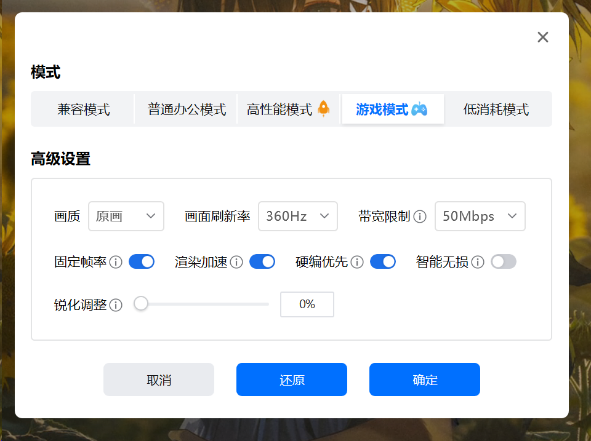Viewport: 591px width, 441px height.
Task: Select the 游戏模式 tab
Action: click(x=393, y=109)
